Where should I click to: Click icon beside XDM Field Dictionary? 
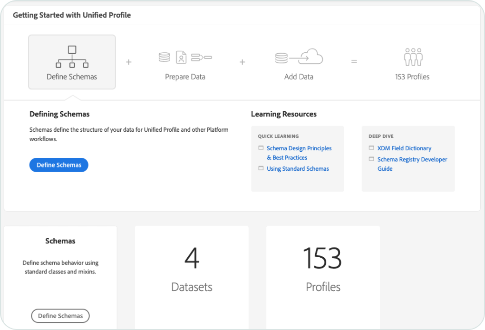(371, 148)
